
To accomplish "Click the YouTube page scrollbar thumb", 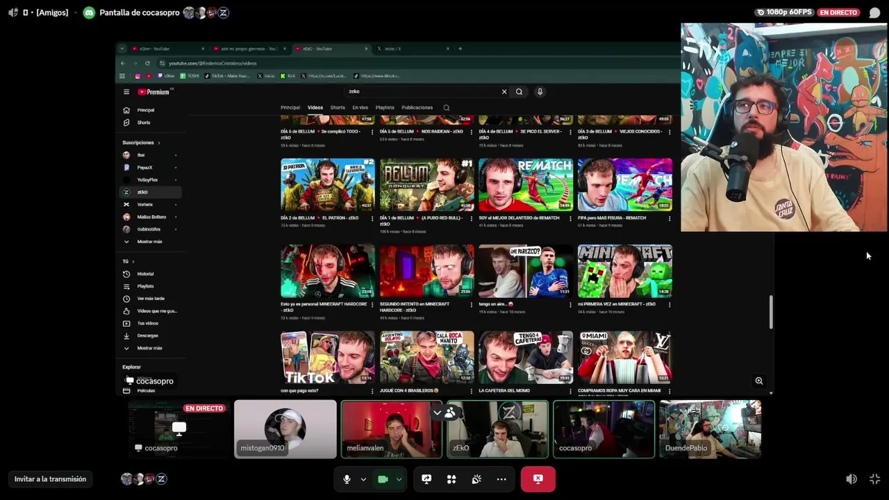I will coord(770,312).
